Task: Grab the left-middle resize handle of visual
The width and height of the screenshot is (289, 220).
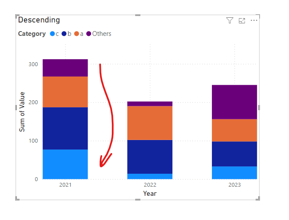Action: pyautogui.click(x=16, y=108)
